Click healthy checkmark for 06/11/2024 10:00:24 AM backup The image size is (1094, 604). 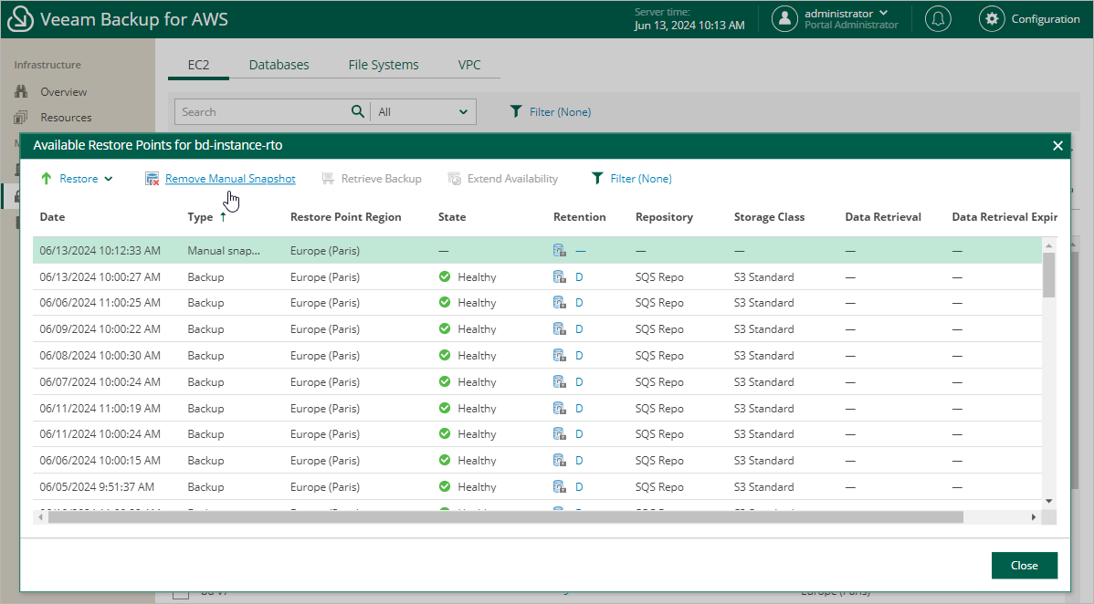coord(445,433)
